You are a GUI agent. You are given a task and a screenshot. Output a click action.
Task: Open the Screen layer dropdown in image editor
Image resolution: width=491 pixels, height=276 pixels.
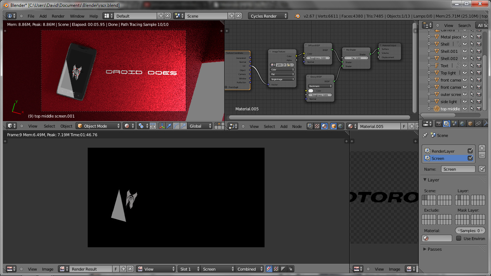point(217,269)
